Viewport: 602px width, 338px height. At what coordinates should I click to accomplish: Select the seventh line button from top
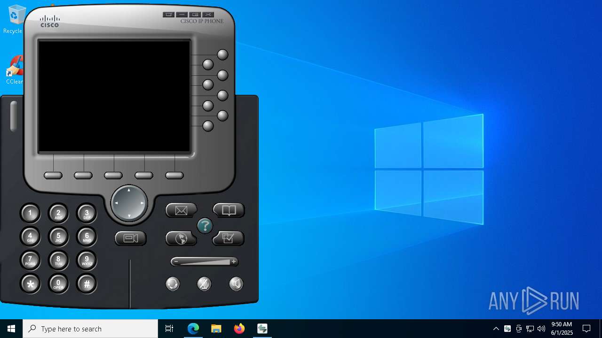tap(222, 115)
